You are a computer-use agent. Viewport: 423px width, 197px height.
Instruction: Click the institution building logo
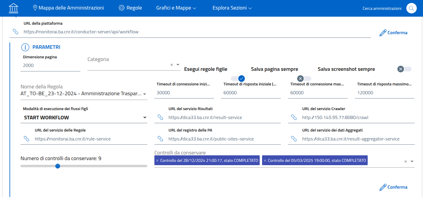tap(13, 8)
